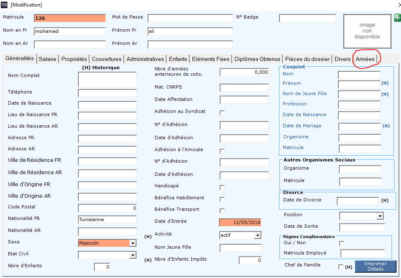
Task: Open the Position dropdown
Action: [380, 216]
